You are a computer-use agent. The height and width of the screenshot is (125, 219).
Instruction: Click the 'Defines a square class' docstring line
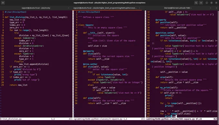[x=96, y=17]
